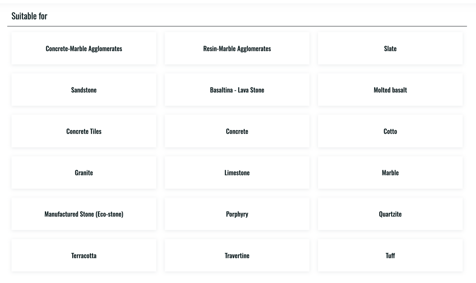
Task: Choose the Cotto material card
Action: pyautogui.click(x=390, y=131)
